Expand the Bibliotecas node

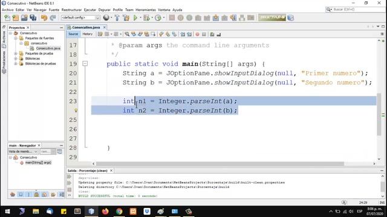(x=16, y=58)
